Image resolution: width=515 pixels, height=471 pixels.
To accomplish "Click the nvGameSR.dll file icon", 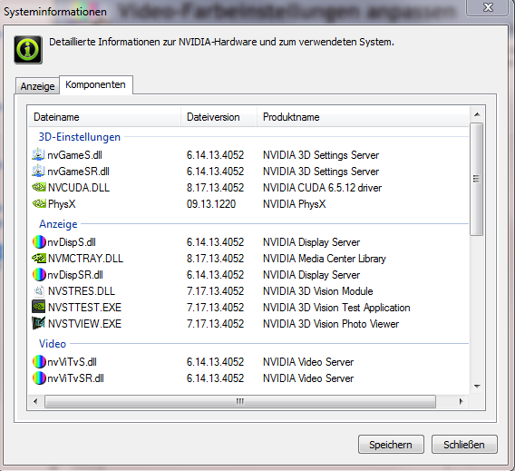I will tap(38, 171).
